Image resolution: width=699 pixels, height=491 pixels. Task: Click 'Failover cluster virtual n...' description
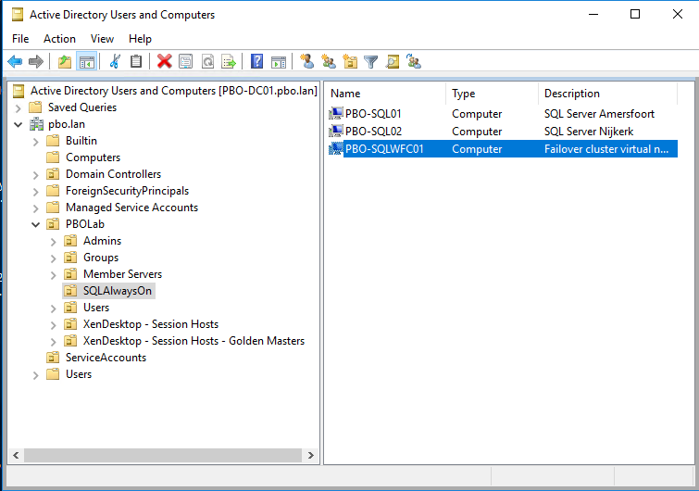pyautogui.click(x=606, y=149)
